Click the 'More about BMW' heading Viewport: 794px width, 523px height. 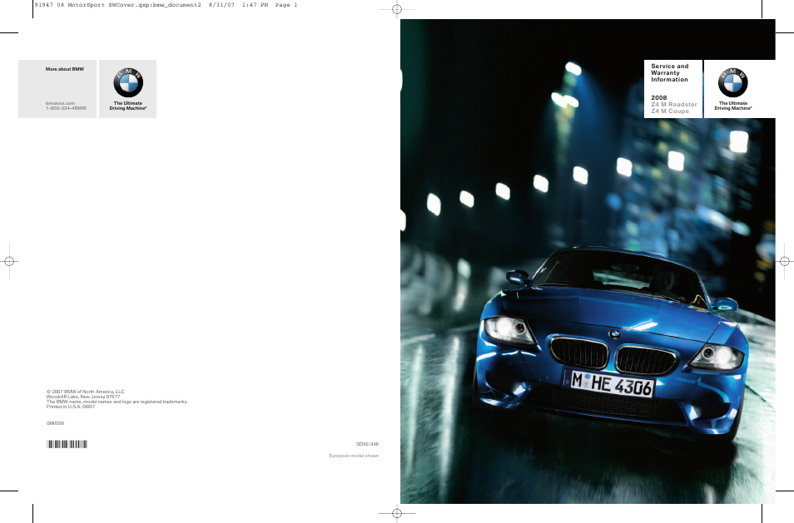(65, 69)
